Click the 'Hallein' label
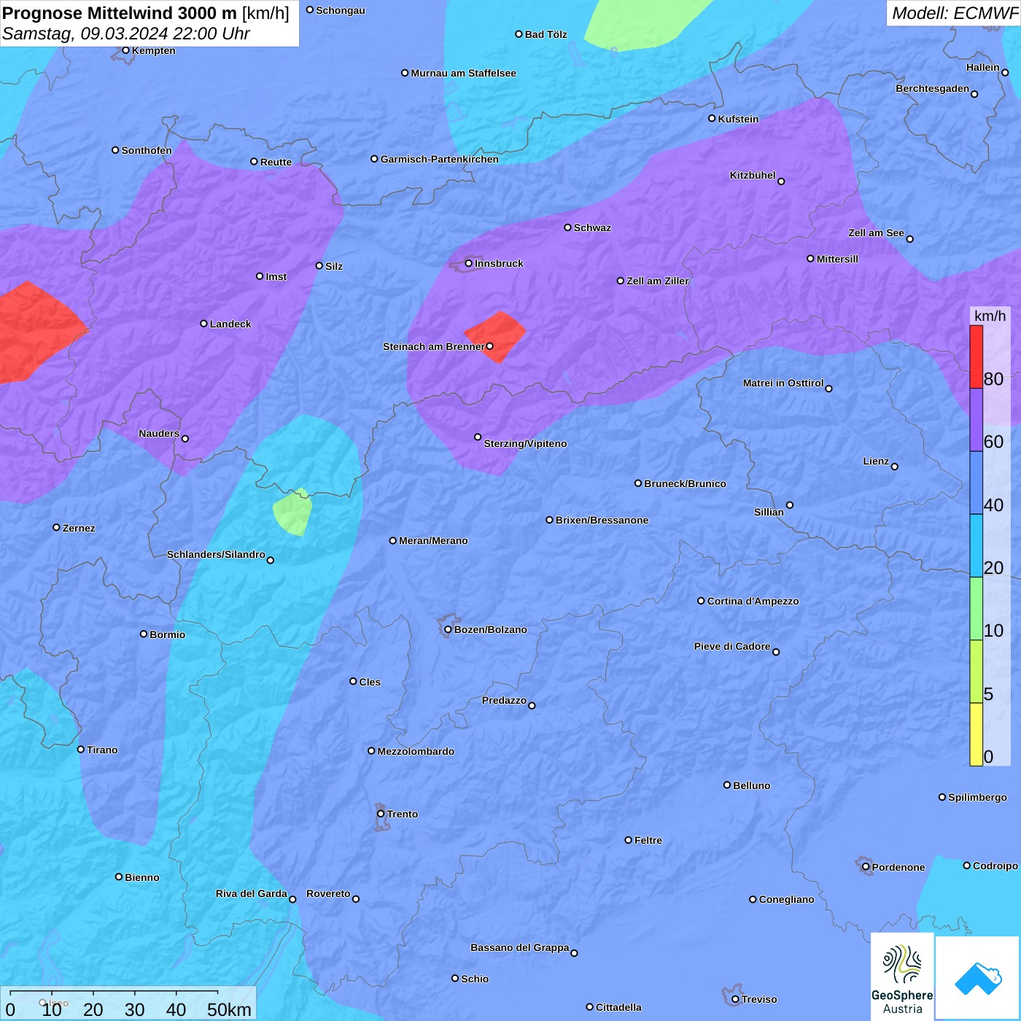Viewport: 1021px width, 1021px height. pos(983,67)
